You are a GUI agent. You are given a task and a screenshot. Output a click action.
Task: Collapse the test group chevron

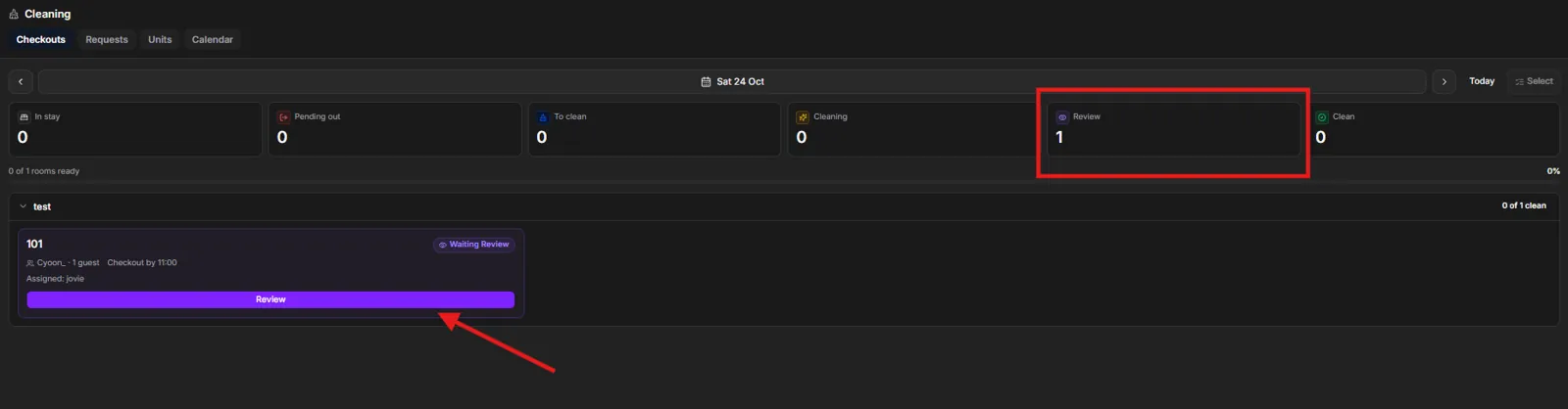tap(23, 206)
